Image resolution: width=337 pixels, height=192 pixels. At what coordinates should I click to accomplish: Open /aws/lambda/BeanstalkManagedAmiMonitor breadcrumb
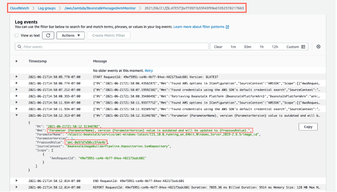100,8
